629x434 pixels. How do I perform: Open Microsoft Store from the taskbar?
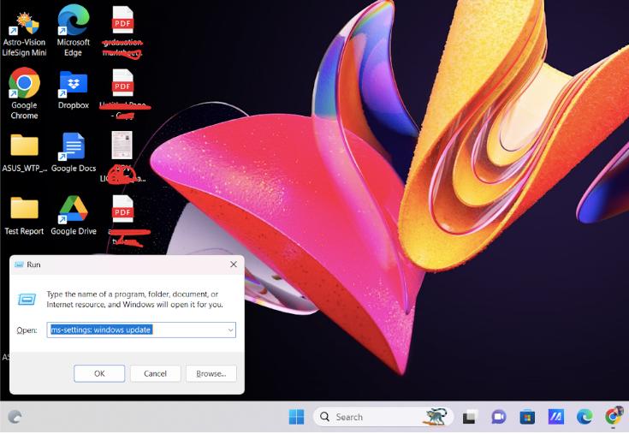click(527, 417)
